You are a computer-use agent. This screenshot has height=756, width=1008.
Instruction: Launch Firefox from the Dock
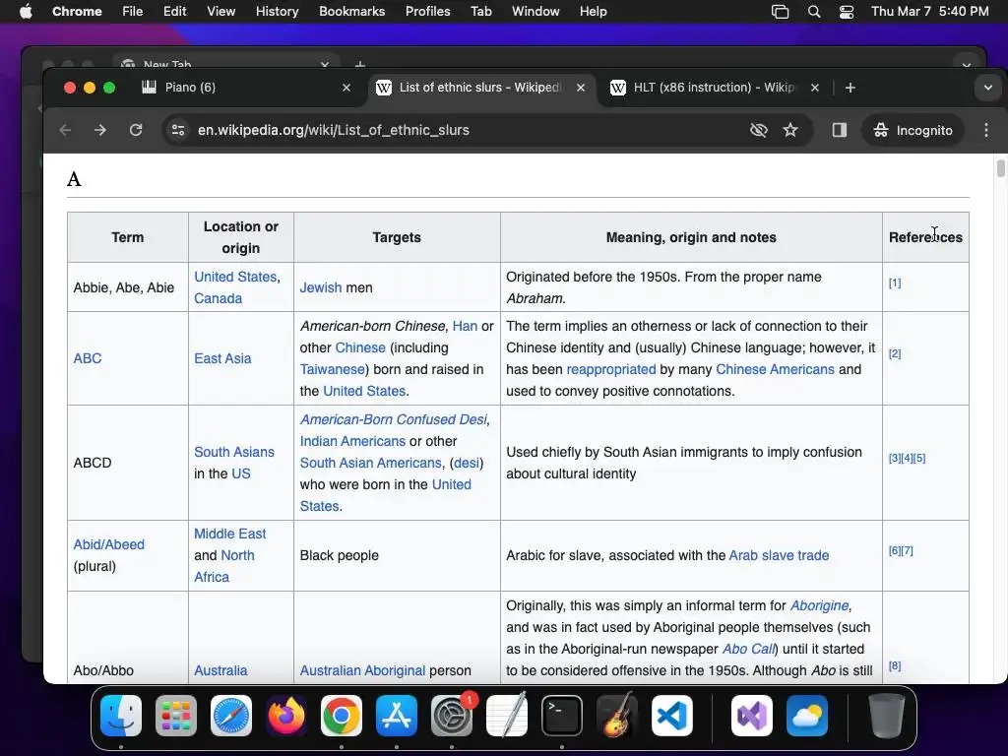click(286, 716)
